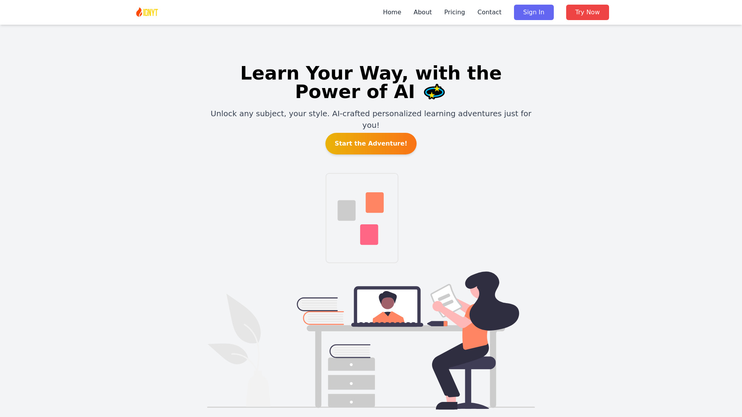Toggle navigation menu visibility

click(146, 12)
